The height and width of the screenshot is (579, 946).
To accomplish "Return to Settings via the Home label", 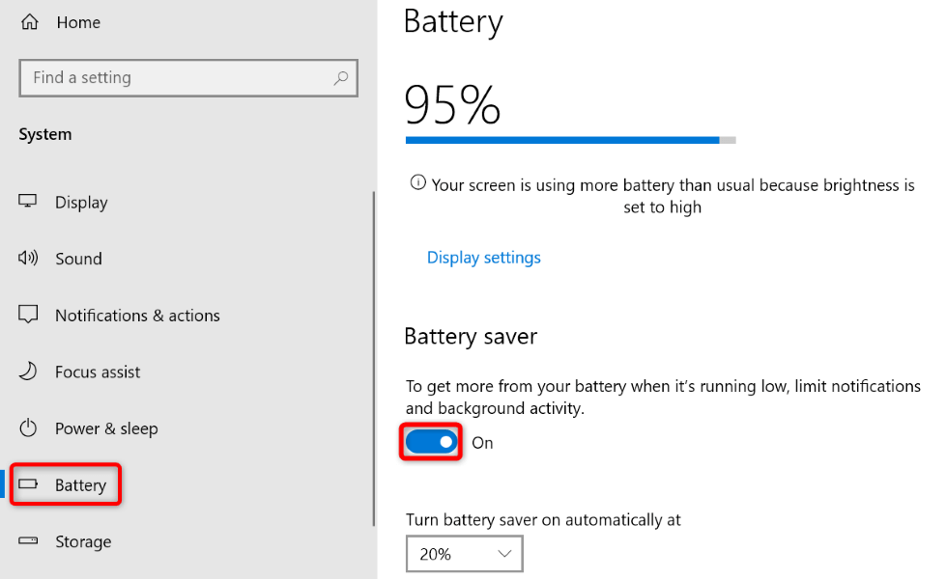I will (x=78, y=21).
